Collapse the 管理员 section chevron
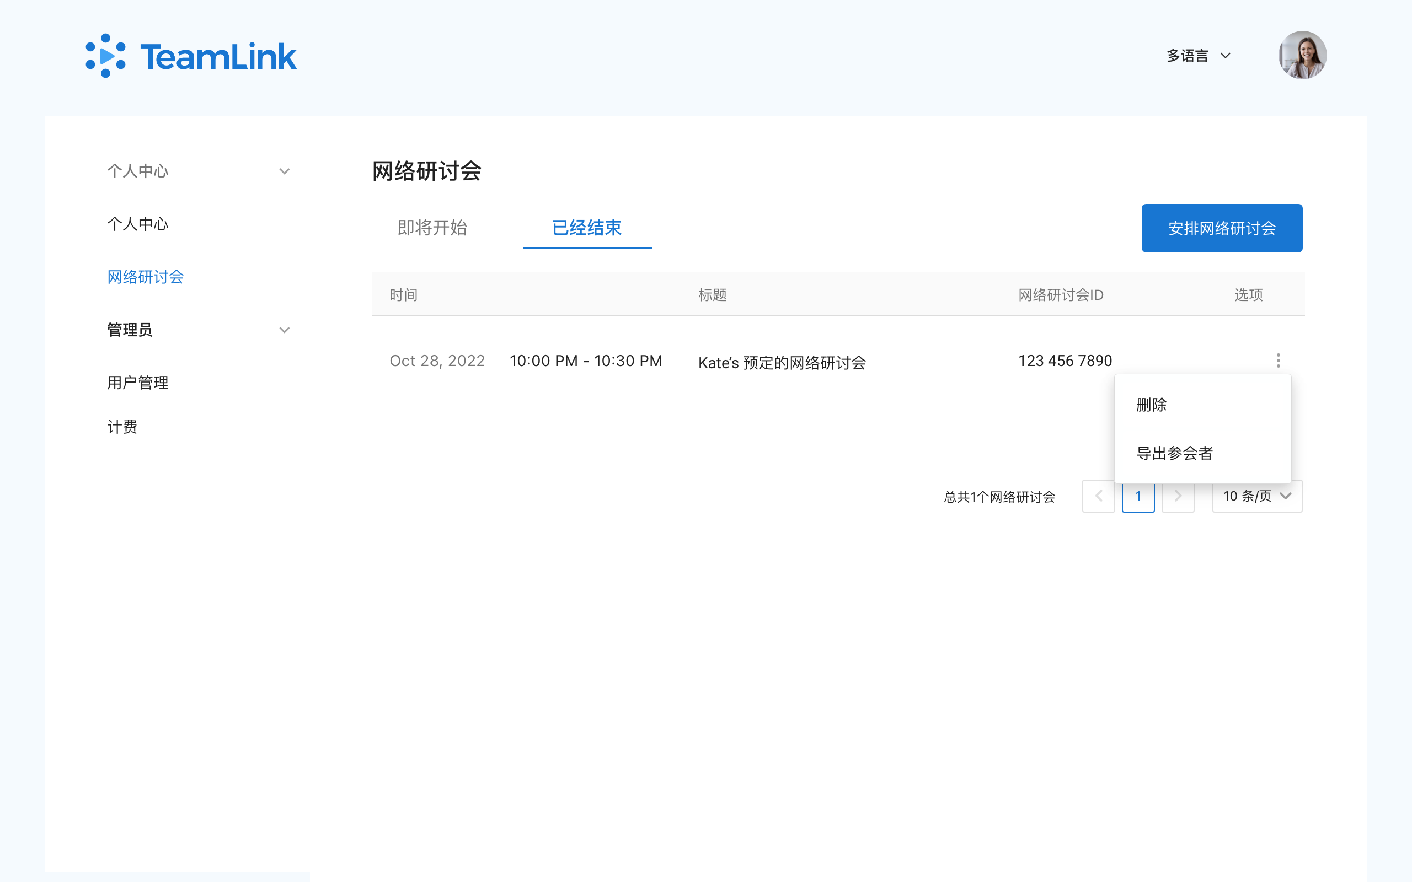The width and height of the screenshot is (1412, 882). [x=284, y=330]
